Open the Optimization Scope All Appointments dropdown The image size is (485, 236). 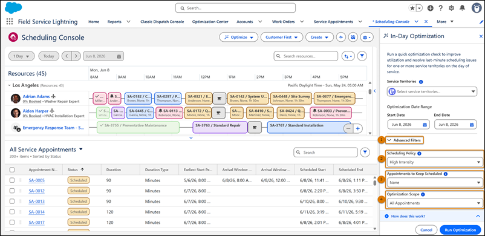point(434,203)
